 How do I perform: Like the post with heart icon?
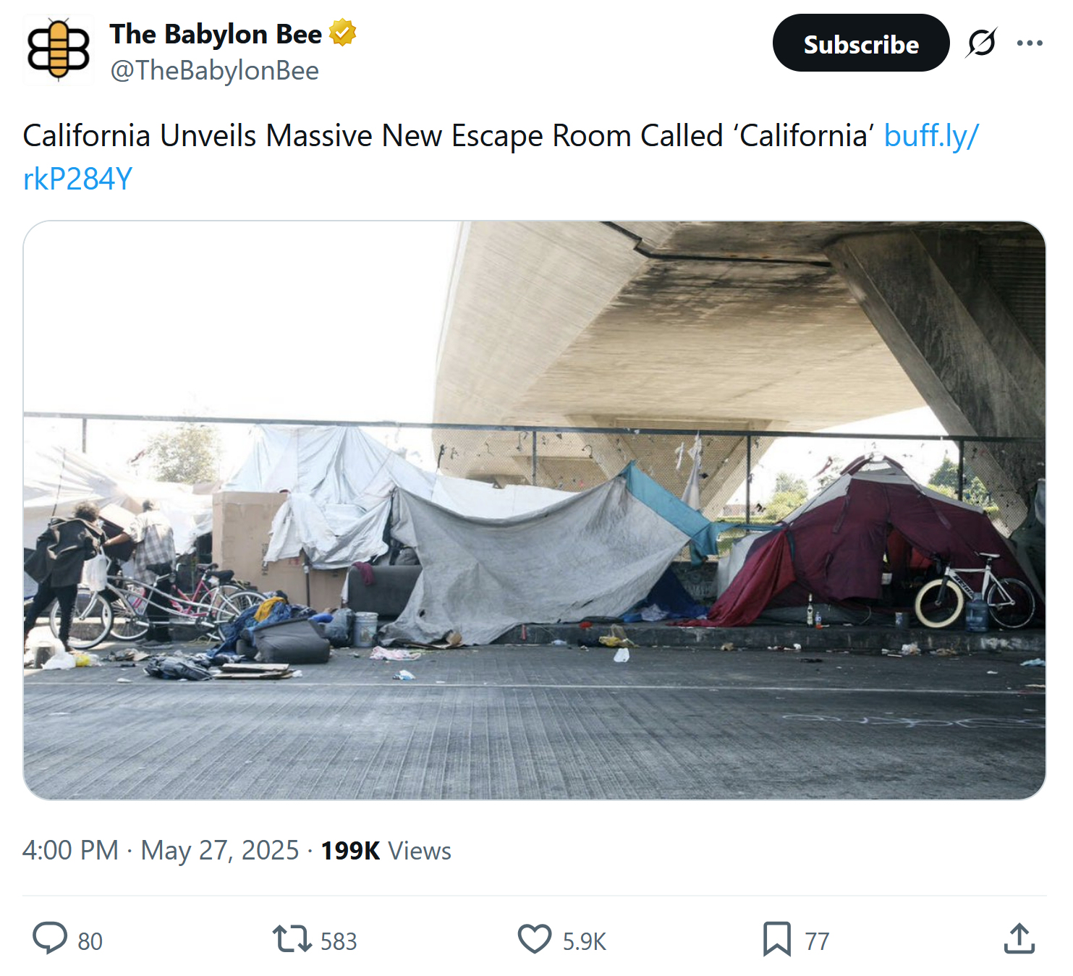click(x=535, y=939)
